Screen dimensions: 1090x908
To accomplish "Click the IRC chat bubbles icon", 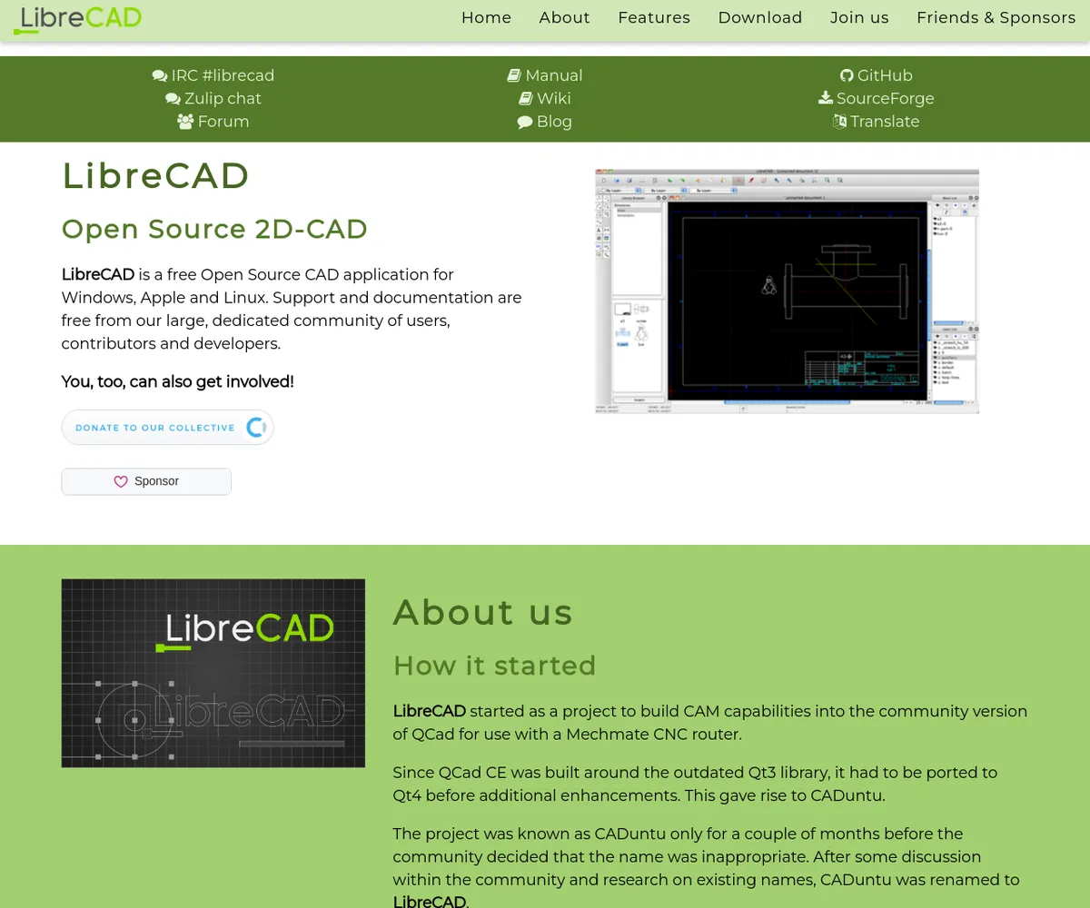I will (x=160, y=76).
